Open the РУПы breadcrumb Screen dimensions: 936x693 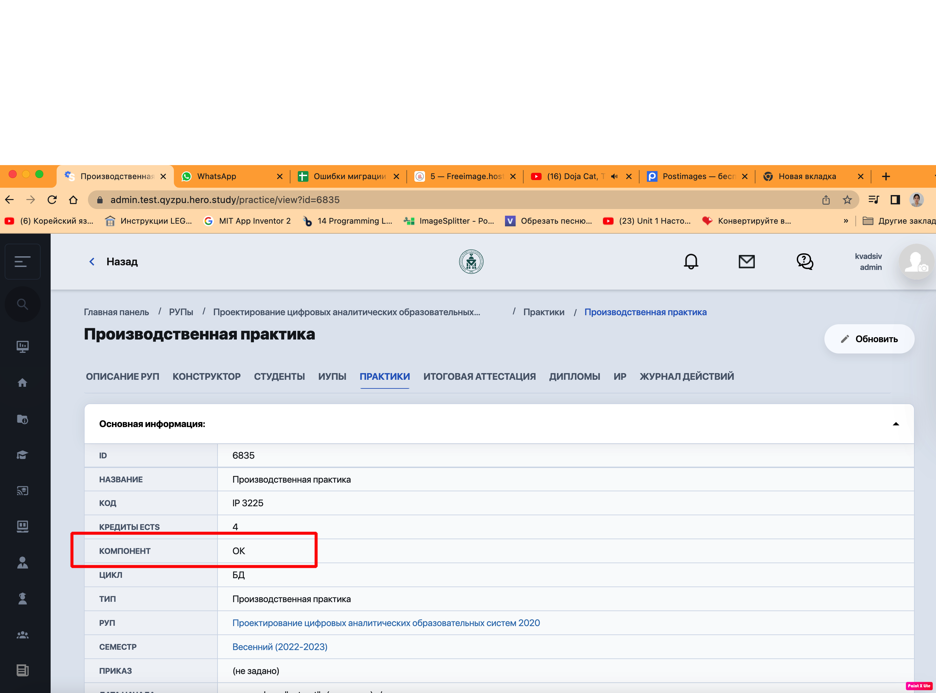coord(181,312)
